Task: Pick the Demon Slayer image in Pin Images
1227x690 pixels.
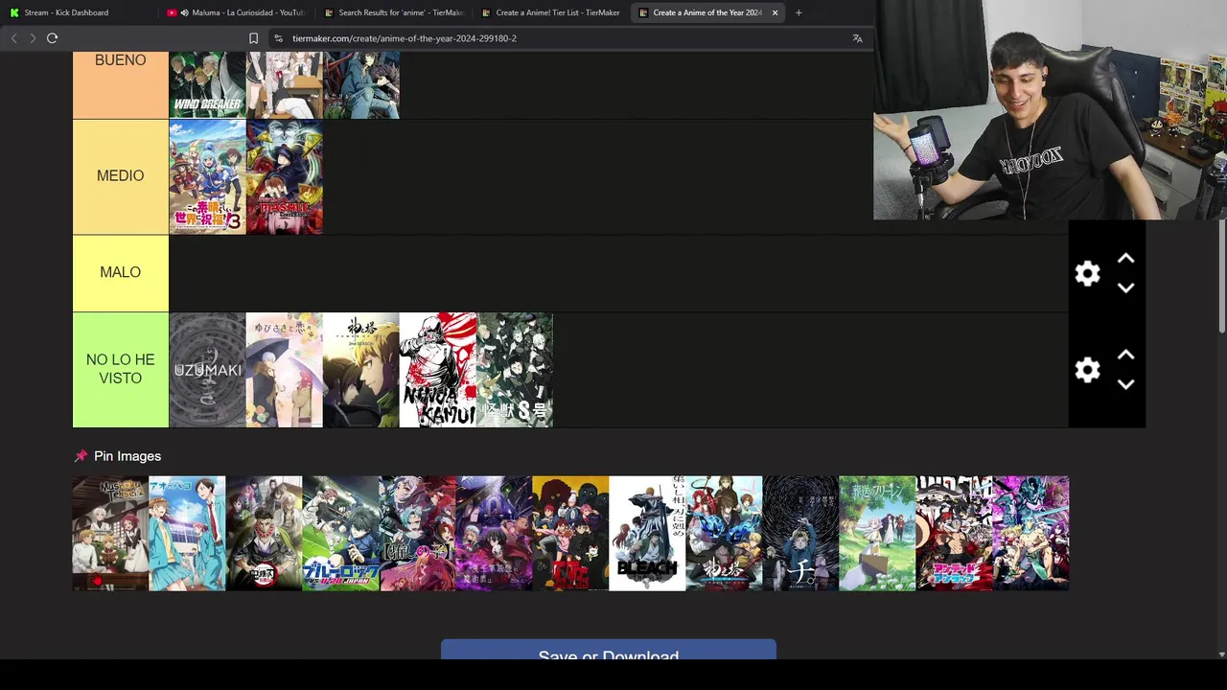Action: (x=264, y=533)
